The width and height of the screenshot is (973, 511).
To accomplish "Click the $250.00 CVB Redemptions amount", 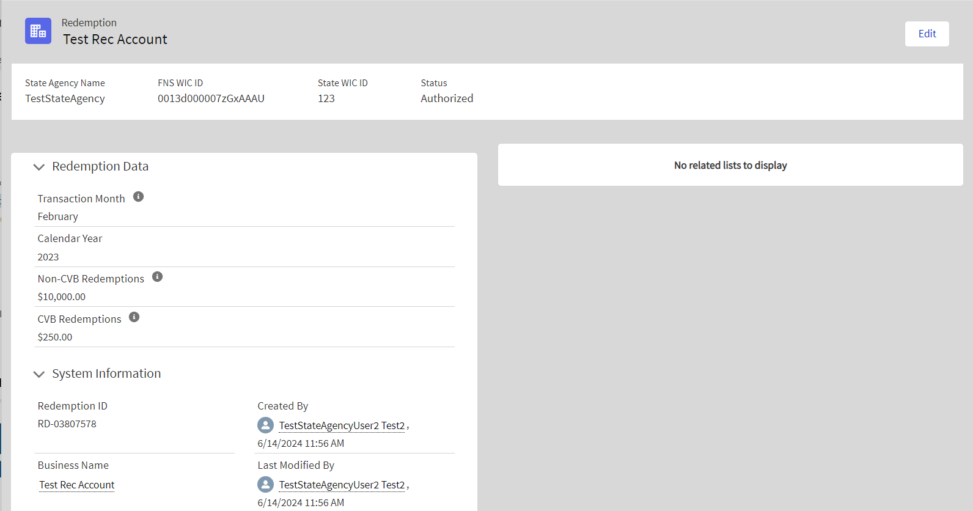I will [55, 337].
